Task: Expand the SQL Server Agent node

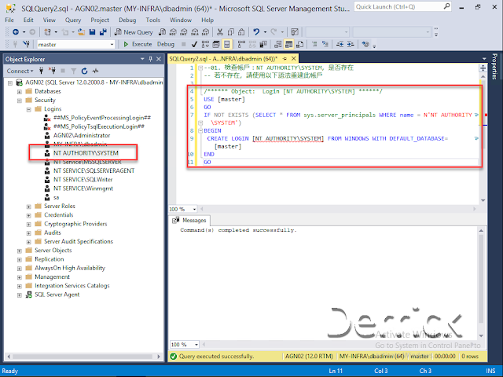Action: 19,295
